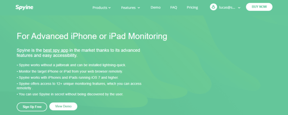Open the Features menu
The height and width of the screenshot is (115, 288).
coord(130,8)
